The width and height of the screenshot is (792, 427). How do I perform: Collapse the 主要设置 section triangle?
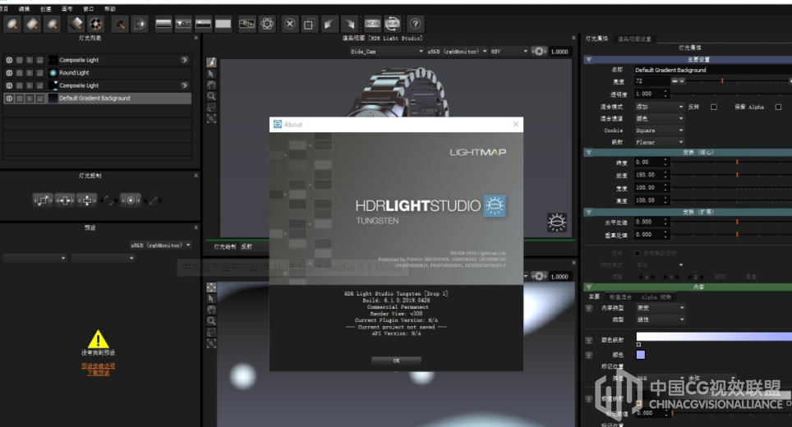588,60
